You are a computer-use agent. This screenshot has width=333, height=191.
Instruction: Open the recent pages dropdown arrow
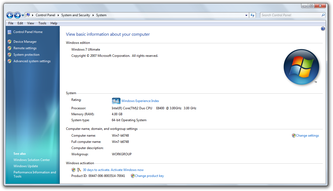(x=23, y=15)
